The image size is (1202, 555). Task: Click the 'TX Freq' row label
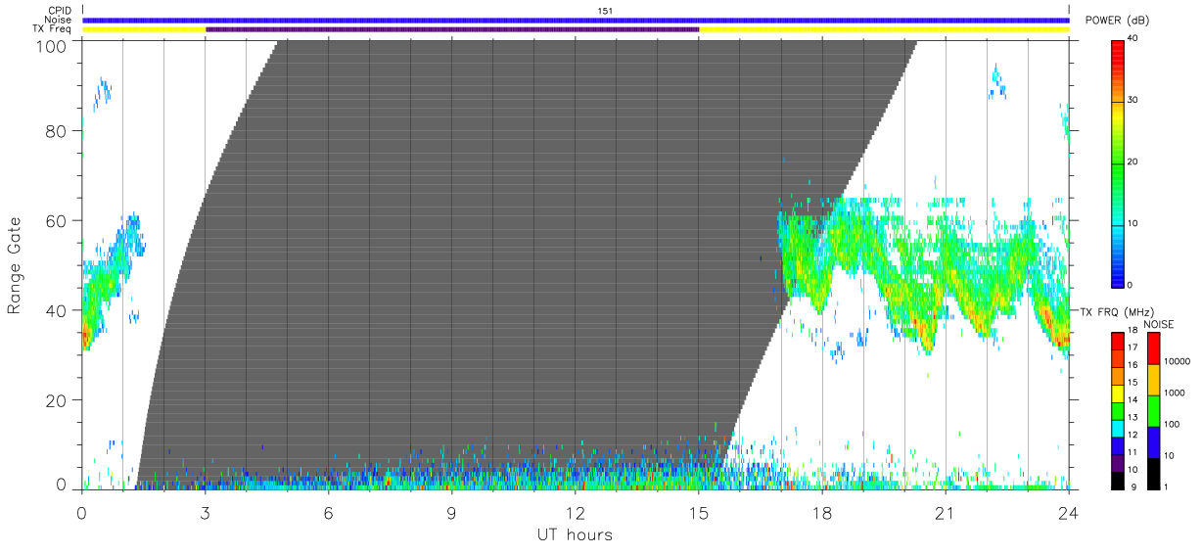53,29
